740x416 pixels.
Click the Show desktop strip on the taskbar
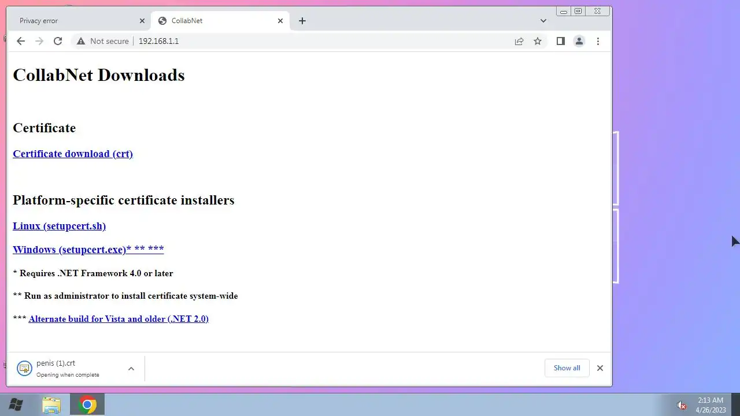[x=735, y=405]
